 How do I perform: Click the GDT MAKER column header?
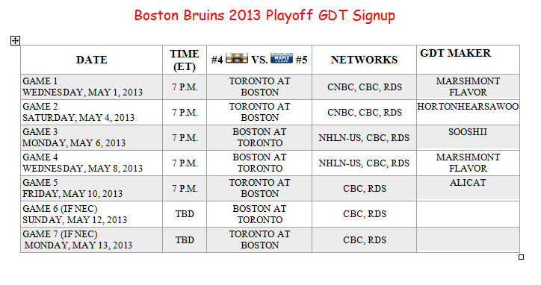point(469,60)
